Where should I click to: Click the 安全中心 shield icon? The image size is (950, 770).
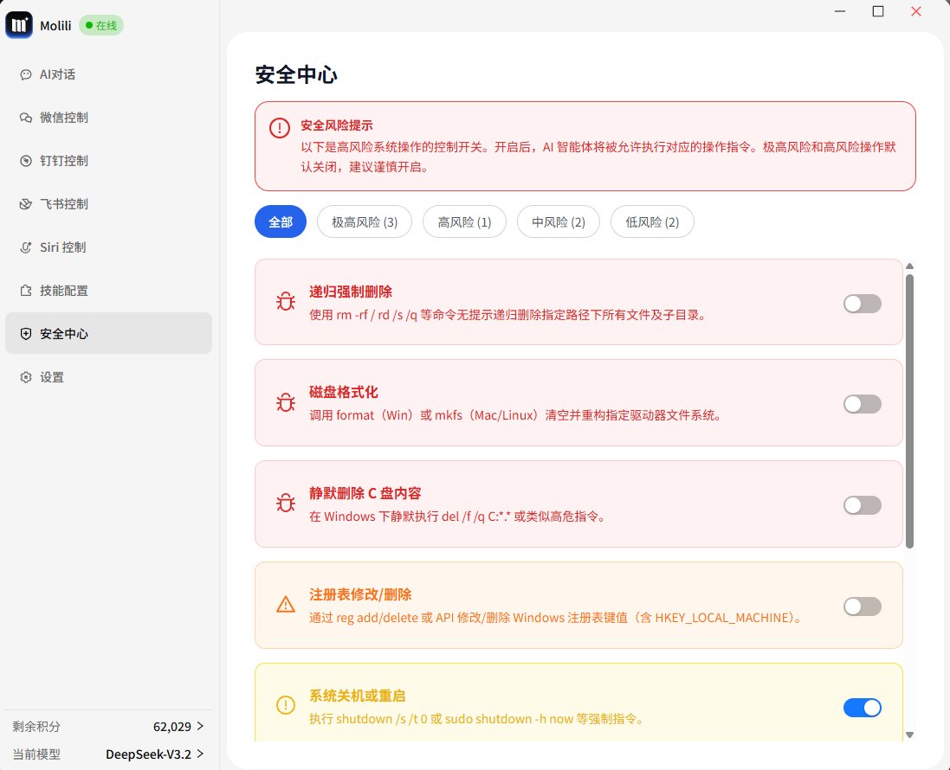(x=25, y=333)
